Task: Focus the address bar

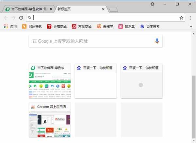Action: click(x=105, y=18)
